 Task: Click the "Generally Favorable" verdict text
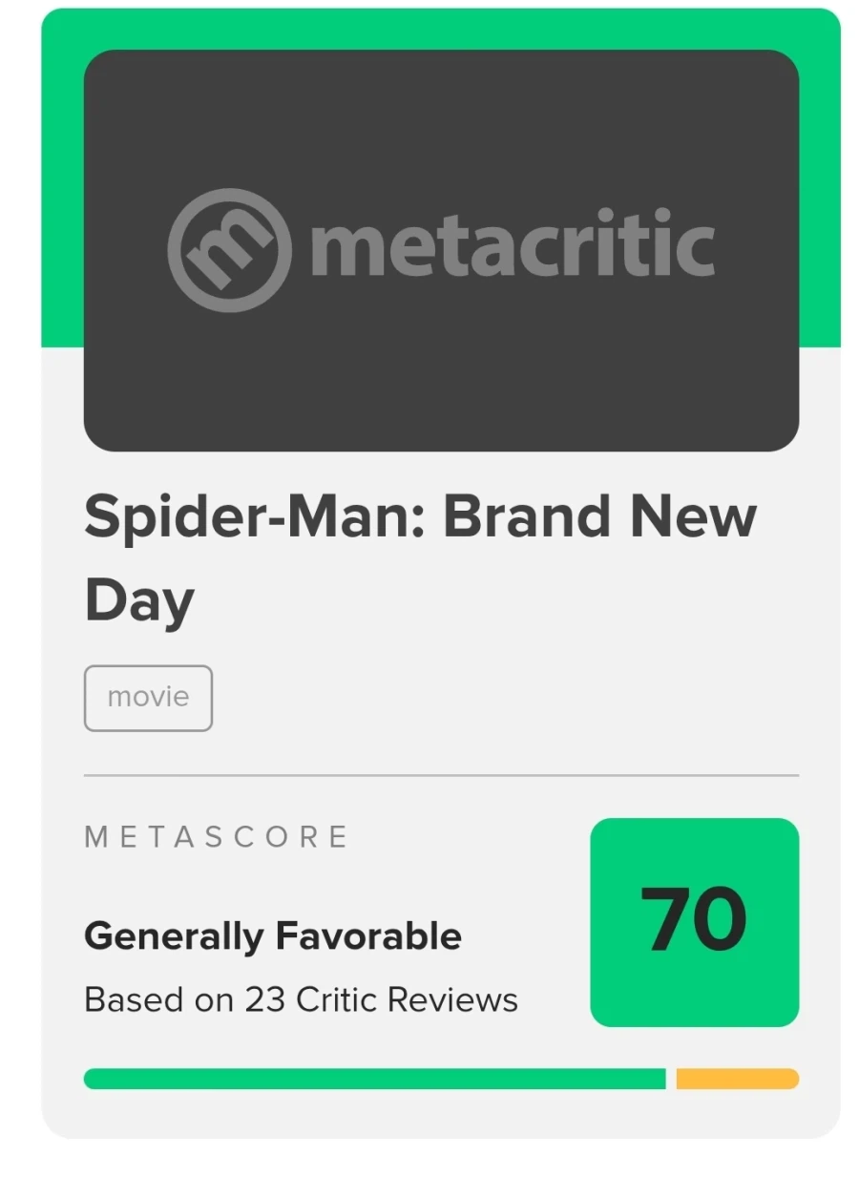tap(273, 936)
